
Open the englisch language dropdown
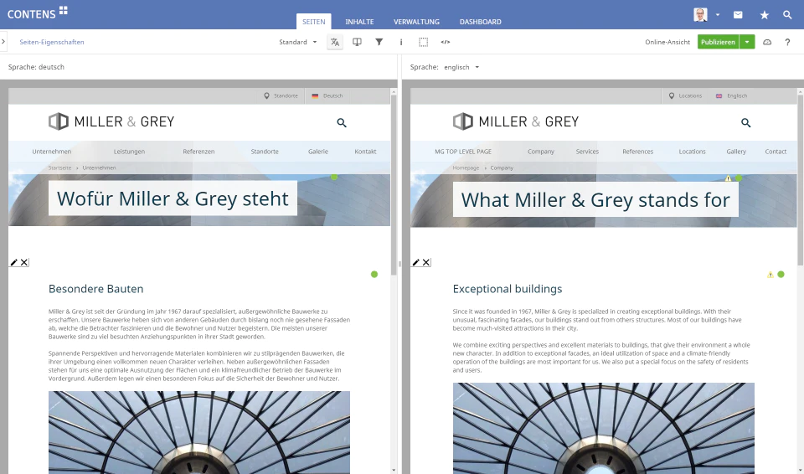pyautogui.click(x=461, y=67)
